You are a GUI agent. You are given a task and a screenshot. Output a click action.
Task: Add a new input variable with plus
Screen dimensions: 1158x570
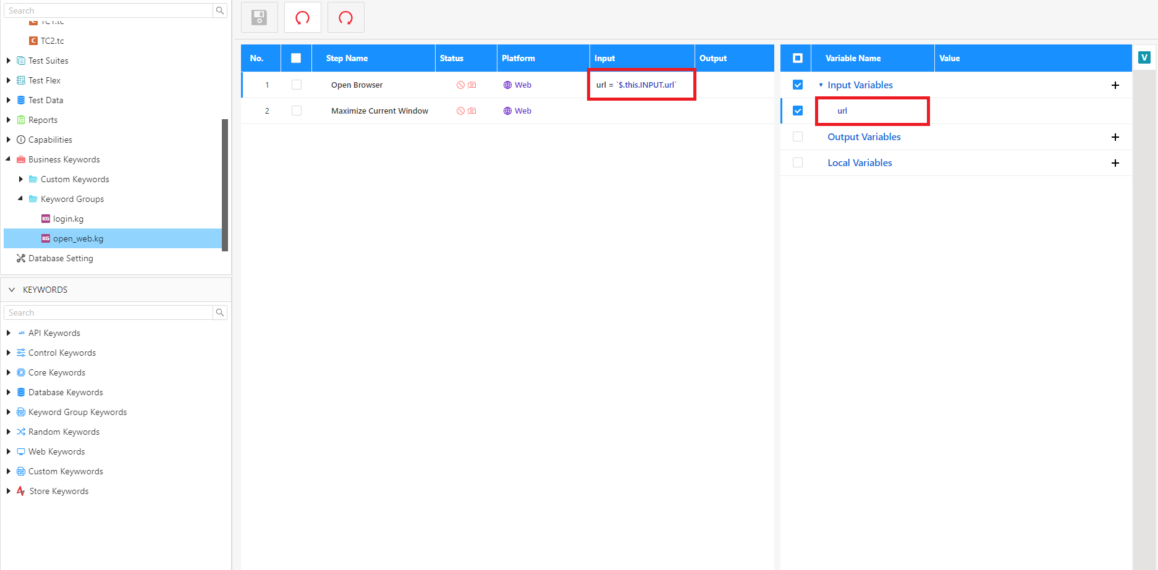click(1115, 85)
